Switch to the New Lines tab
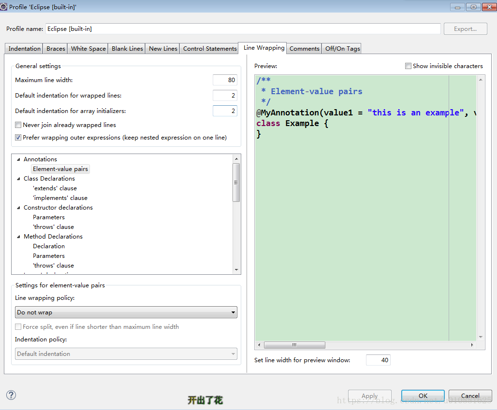497x410 pixels. pyautogui.click(x=163, y=48)
